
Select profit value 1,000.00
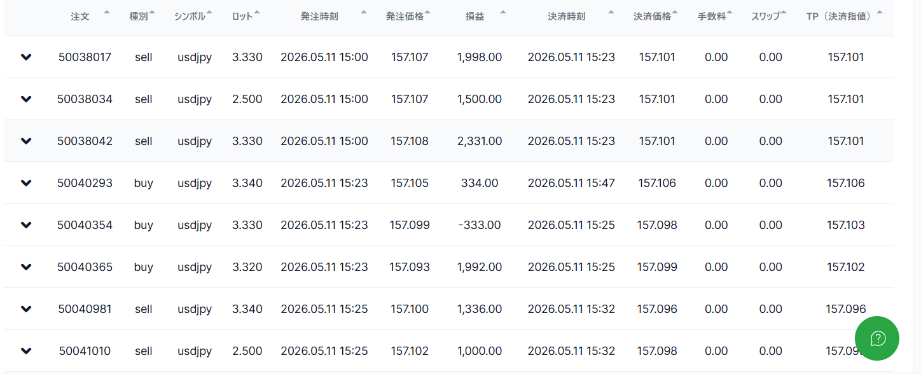coord(480,351)
